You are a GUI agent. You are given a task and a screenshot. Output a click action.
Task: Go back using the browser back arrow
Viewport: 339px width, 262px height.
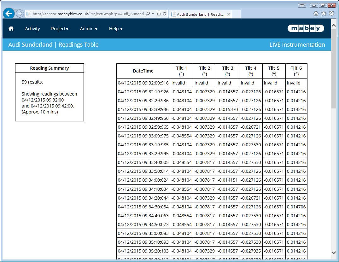click(x=9, y=14)
